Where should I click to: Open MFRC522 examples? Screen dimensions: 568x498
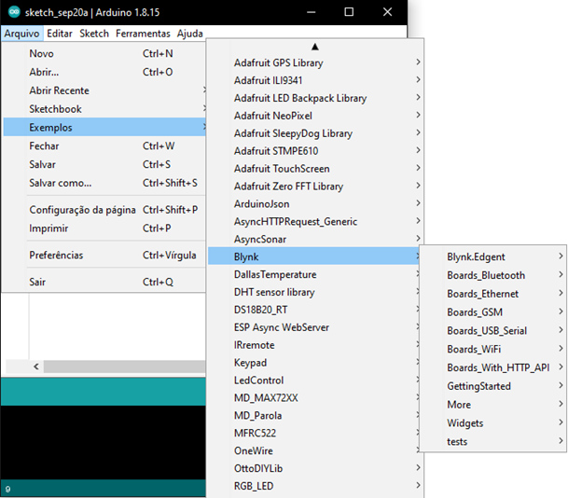pyautogui.click(x=313, y=433)
